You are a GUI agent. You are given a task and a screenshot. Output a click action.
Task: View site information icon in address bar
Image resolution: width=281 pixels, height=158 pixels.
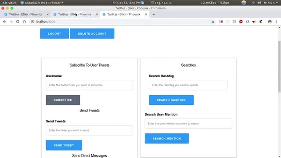pyautogui.click(x=32, y=22)
